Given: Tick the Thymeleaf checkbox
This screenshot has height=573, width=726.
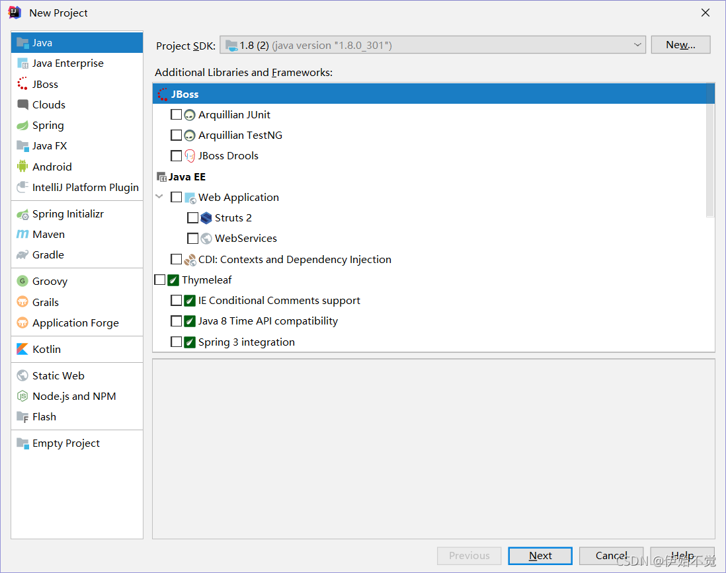Looking at the screenshot, I should coord(160,280).
